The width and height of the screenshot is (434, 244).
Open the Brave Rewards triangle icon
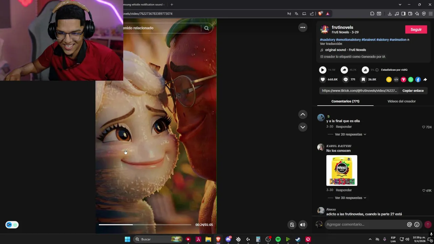pos(328,14)
